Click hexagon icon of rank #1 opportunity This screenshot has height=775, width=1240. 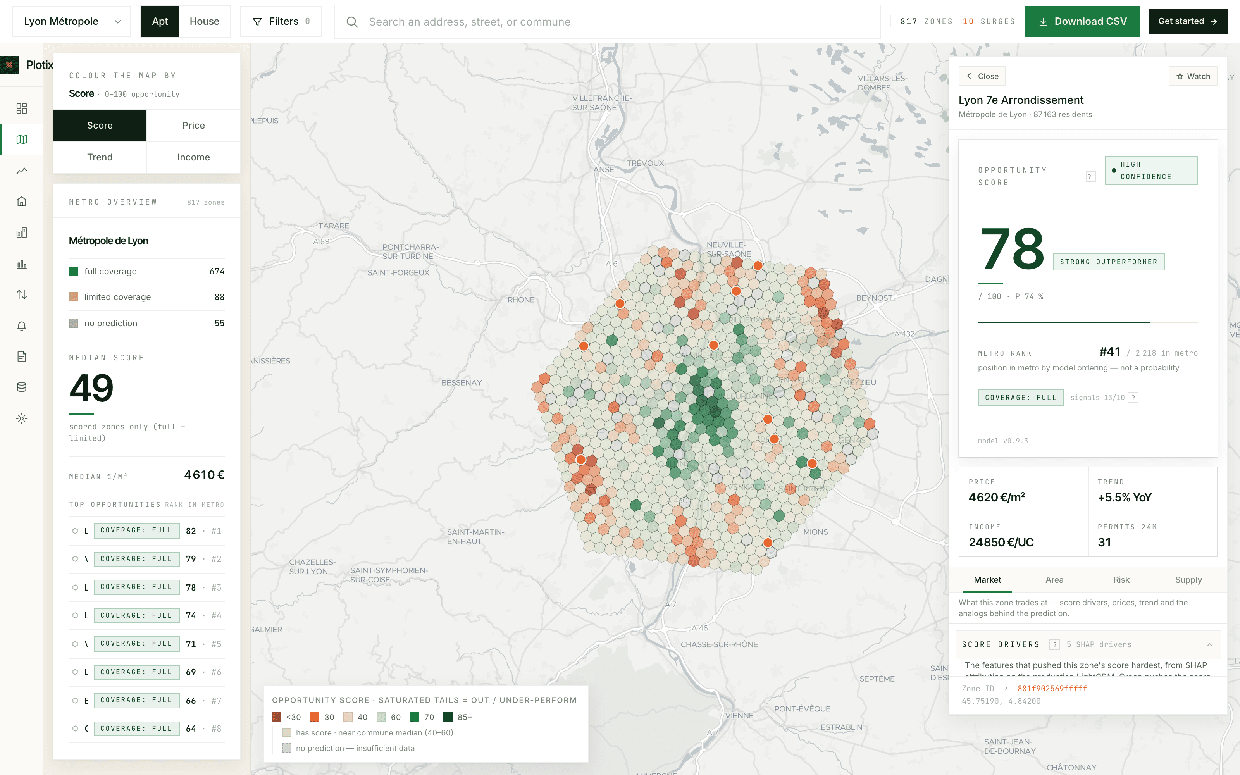tap(75, 530)
